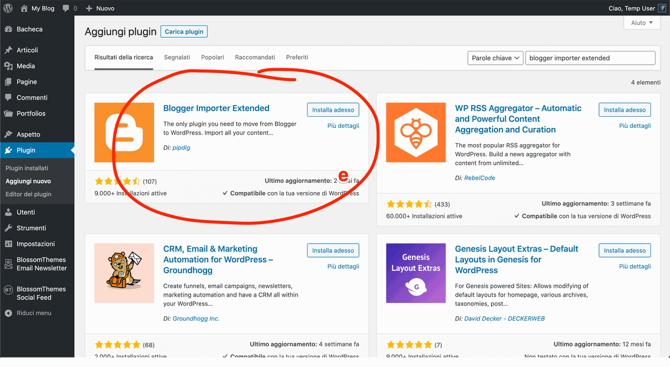Open the Editor del plugin submenu item

[x=28, y=194]
